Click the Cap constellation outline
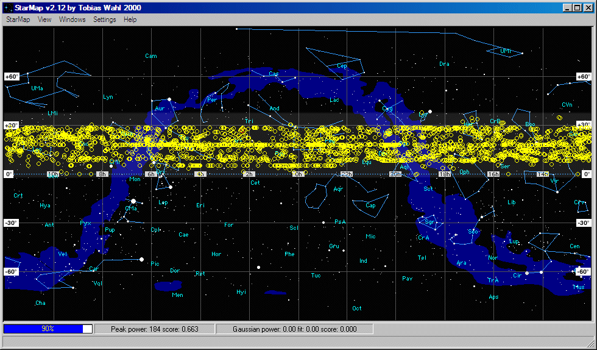The image size is (597, 350). pos(369,205)
